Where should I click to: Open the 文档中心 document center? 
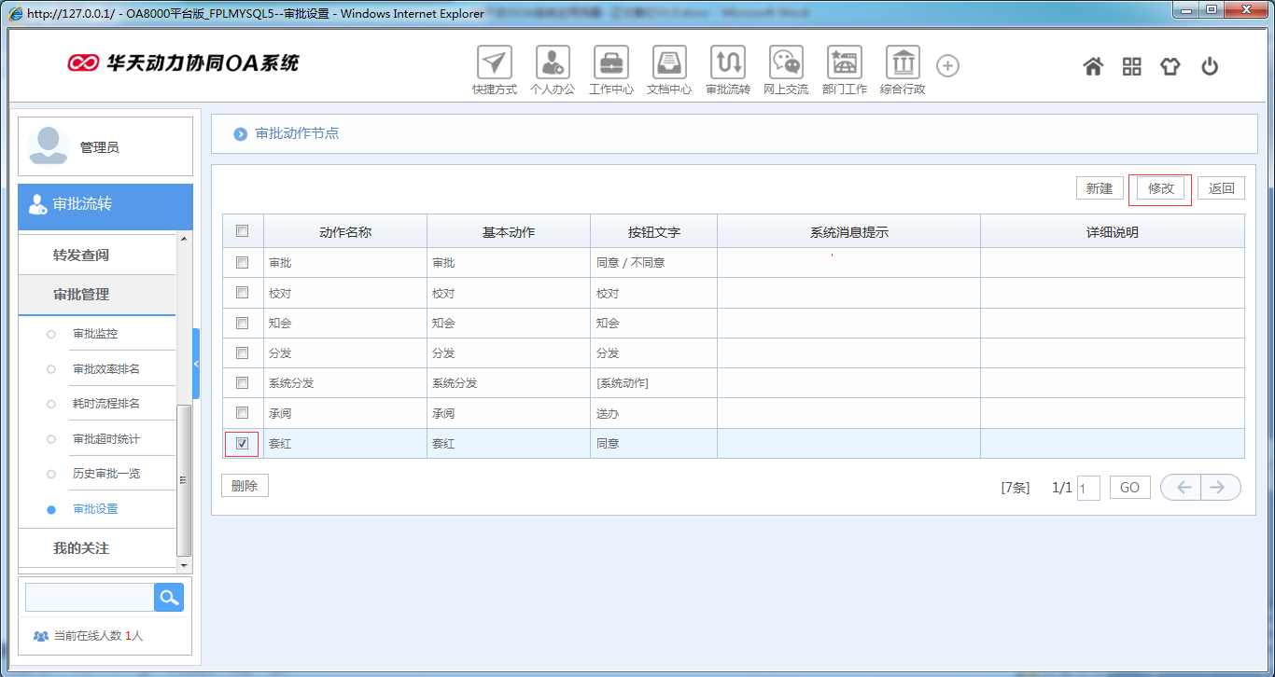[669, 65]
